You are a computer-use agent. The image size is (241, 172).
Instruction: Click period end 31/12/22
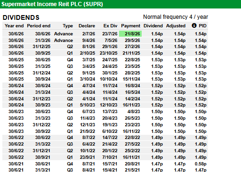point(41,125)
